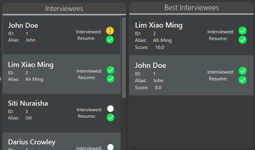This screenshot has height=150, width=255.
Task: Click resume checkmark for Lim Xiao Ming in Best Interviewees
Action: (243, 40)
